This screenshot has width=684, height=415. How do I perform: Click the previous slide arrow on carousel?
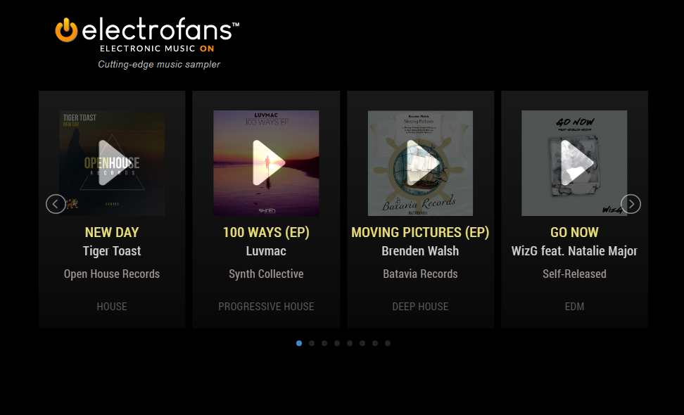click(56, 204)
